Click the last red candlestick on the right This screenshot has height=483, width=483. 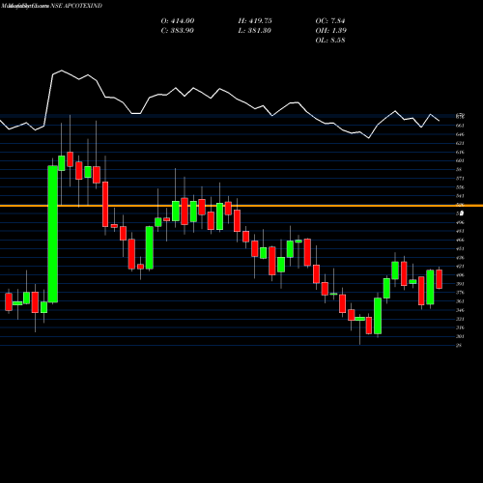point(440,279)
